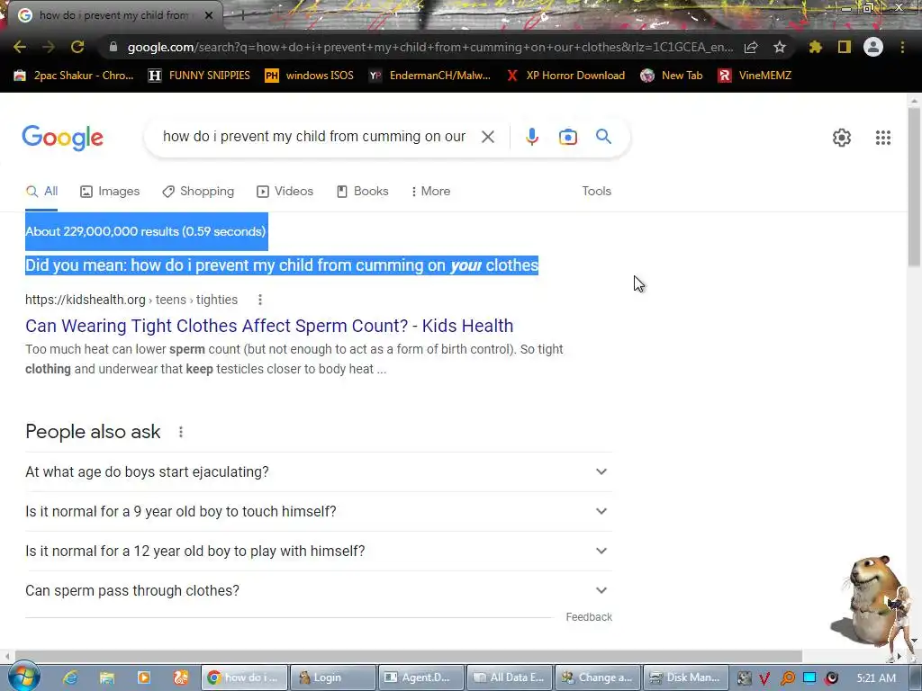The height and width of the screenshot is (691, 922).
Task: Click the address bar URL
Action: 429,47
